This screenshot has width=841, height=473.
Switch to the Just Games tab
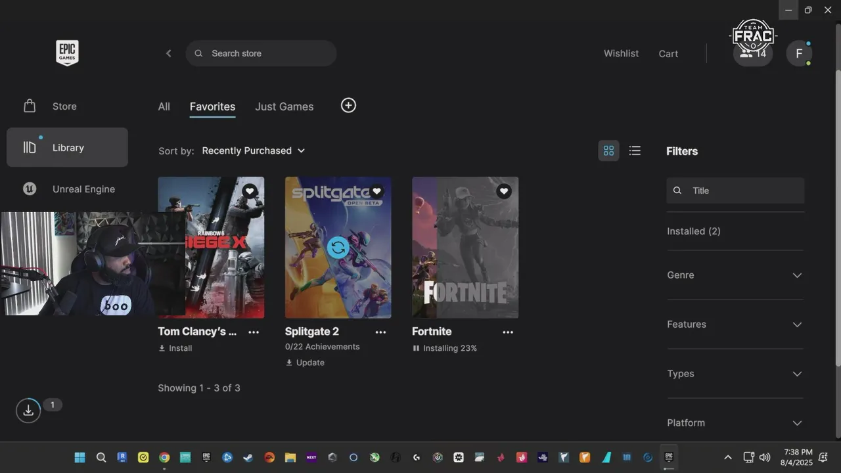[284, 106]
